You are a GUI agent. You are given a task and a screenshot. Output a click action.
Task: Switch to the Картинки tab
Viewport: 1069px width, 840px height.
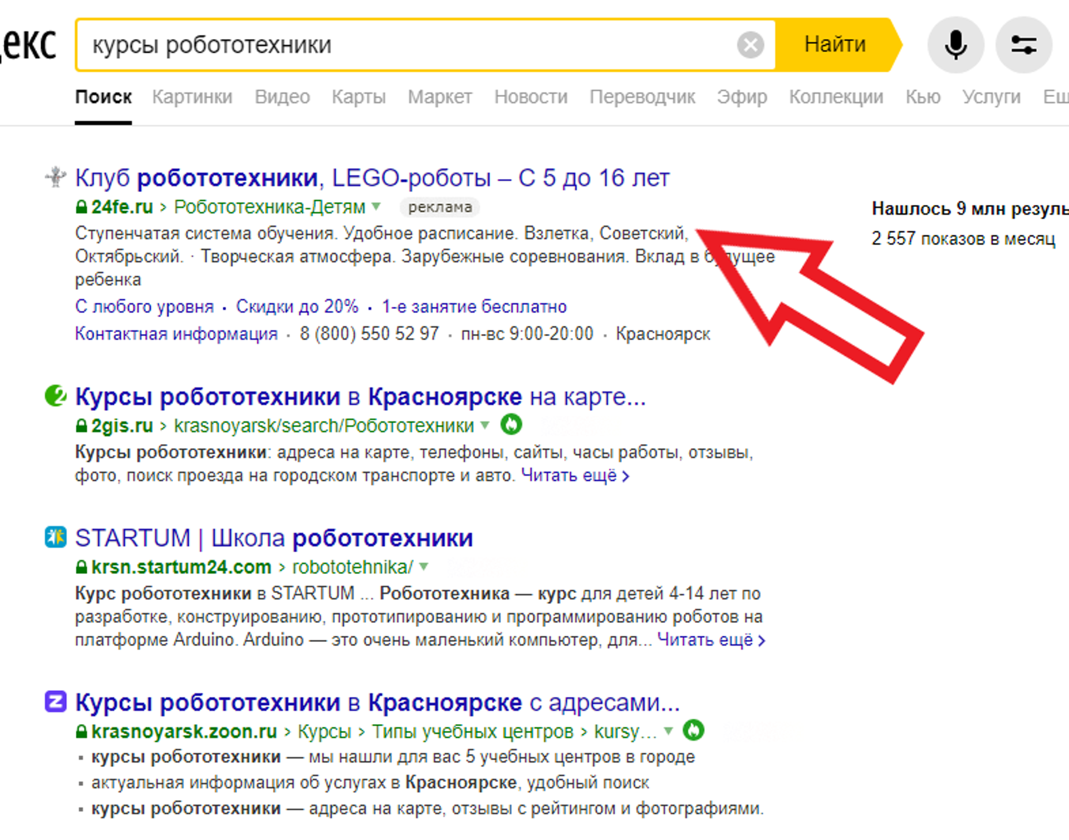tap(192, 97)
